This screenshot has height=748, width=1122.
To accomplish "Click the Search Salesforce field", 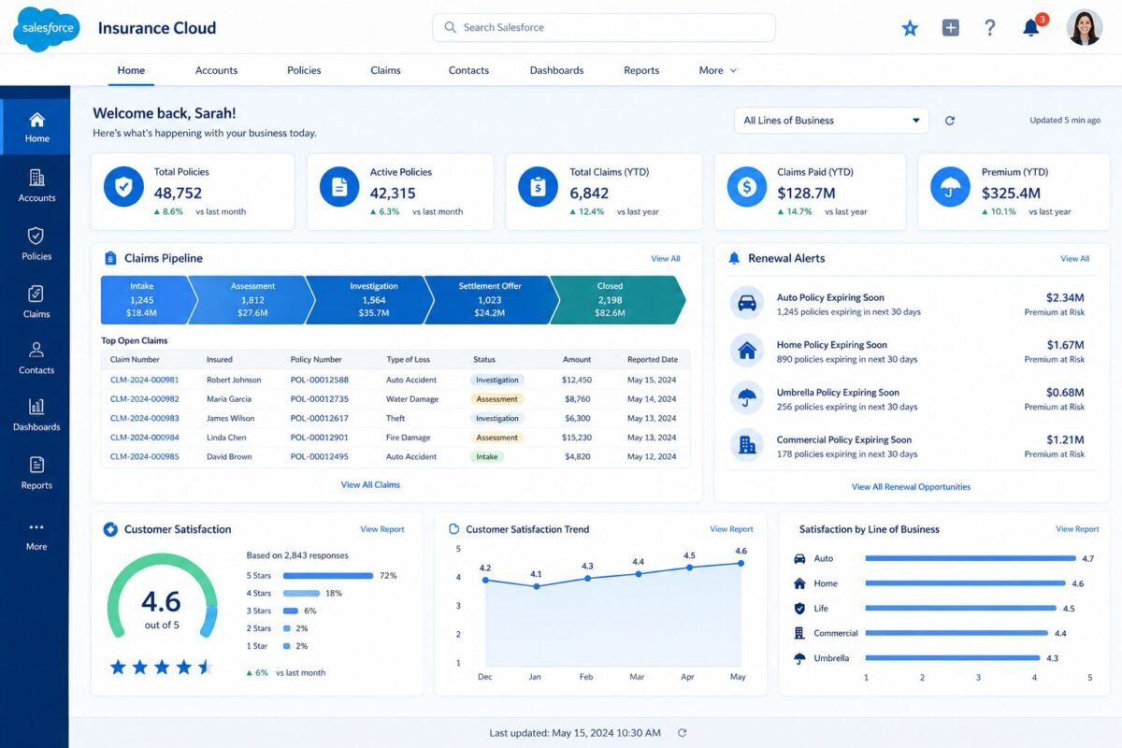I will pyautogui.click(x=604, y=28).
